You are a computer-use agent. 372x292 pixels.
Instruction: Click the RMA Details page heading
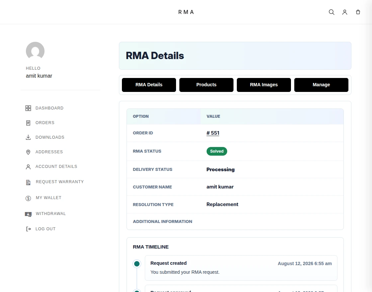(155, 56)
